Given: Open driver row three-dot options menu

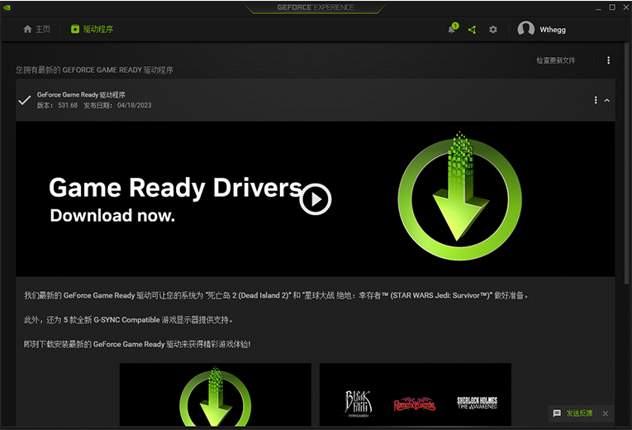Looking at the screenshot, I should click(x=596, y=100).
